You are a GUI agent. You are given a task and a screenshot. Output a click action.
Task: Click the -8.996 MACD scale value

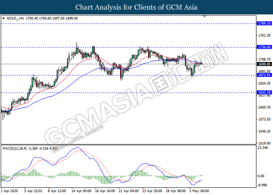pyautogui.click(x=262, y=185)
